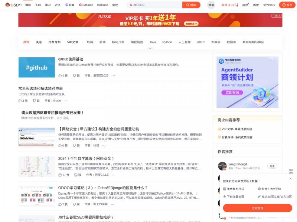297x222 pixels.
Task: Open InsCode from the top navigation
Action: tap(102, 5)
